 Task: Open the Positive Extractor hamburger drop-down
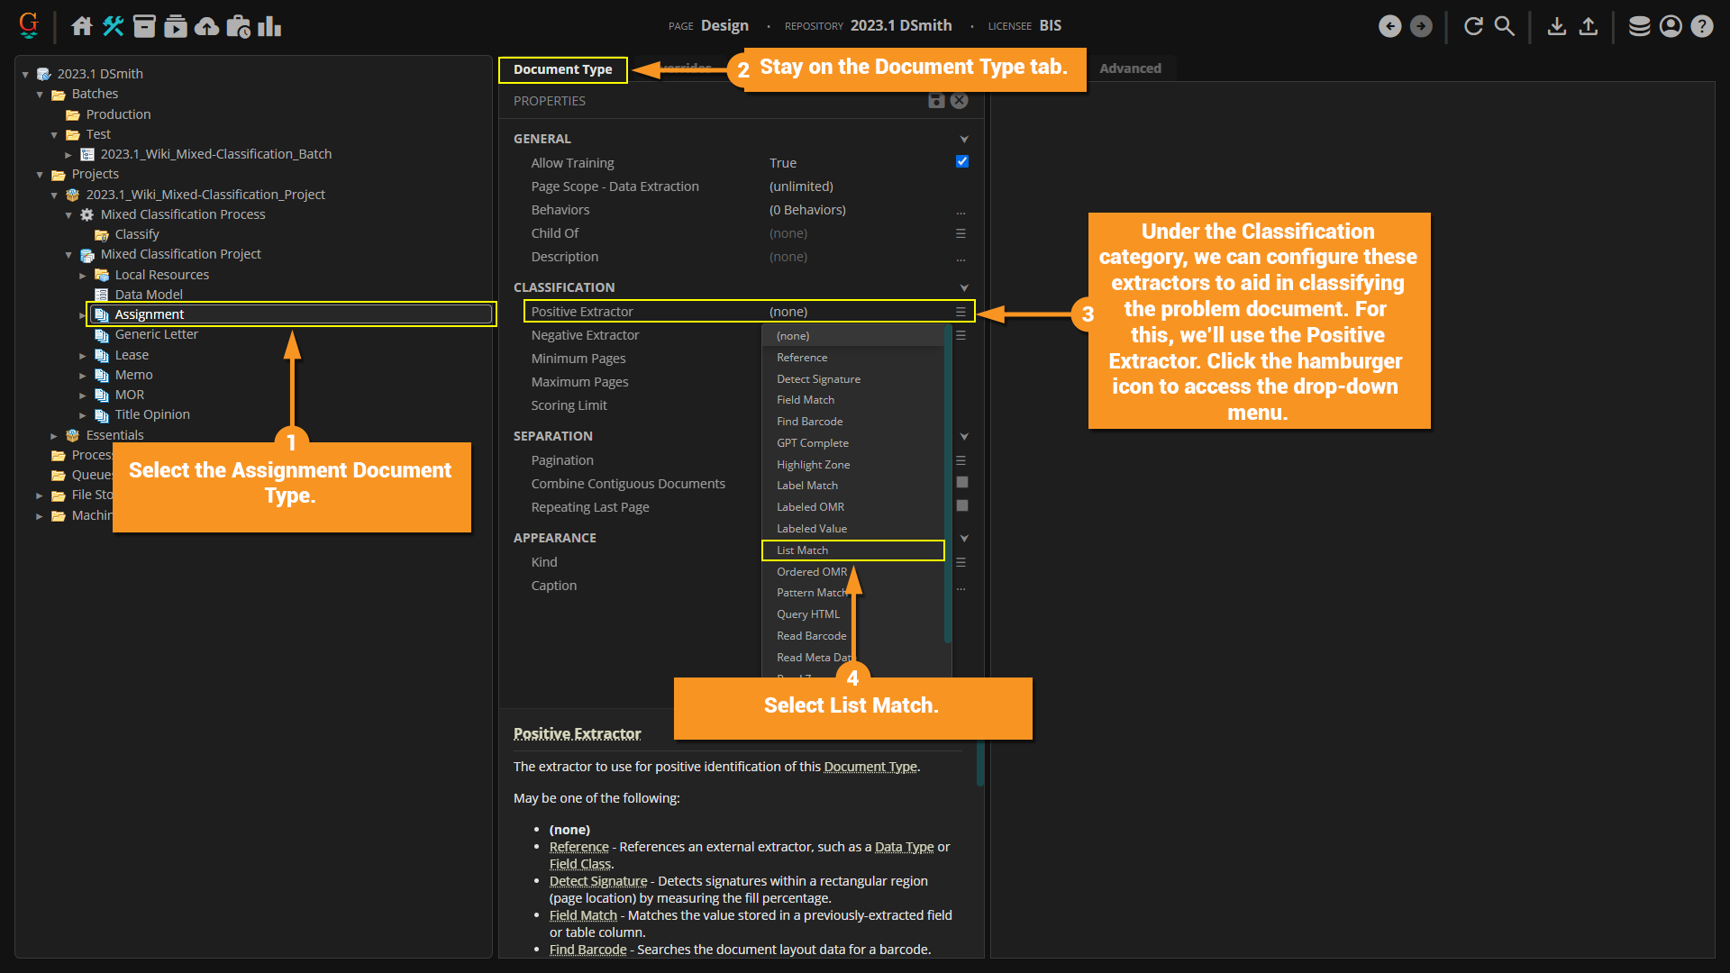(961, 312)
